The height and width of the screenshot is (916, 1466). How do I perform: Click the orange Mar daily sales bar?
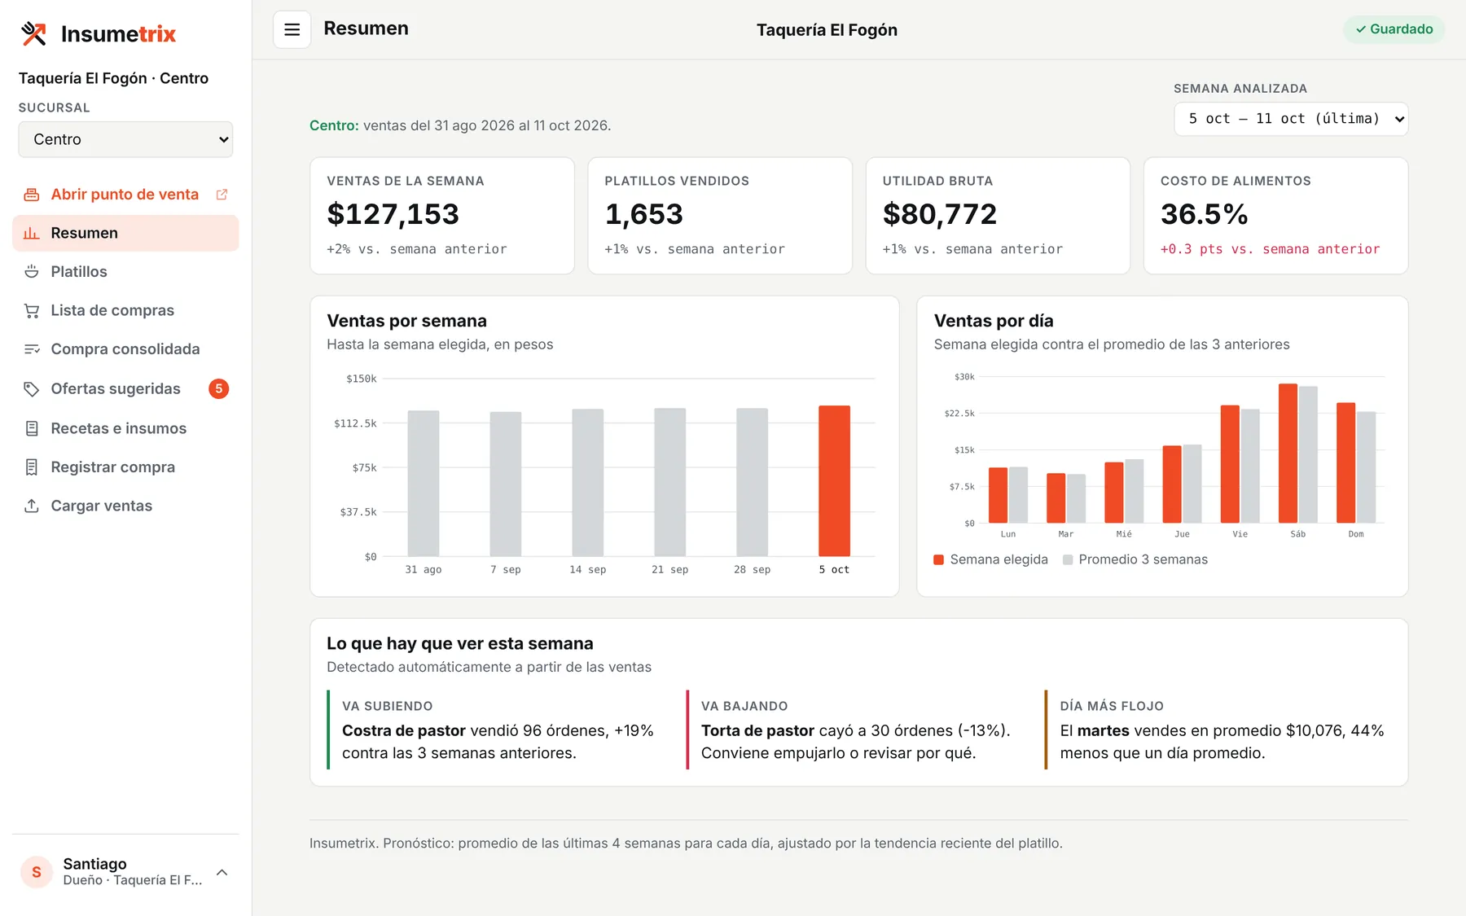click(1056, 498)
